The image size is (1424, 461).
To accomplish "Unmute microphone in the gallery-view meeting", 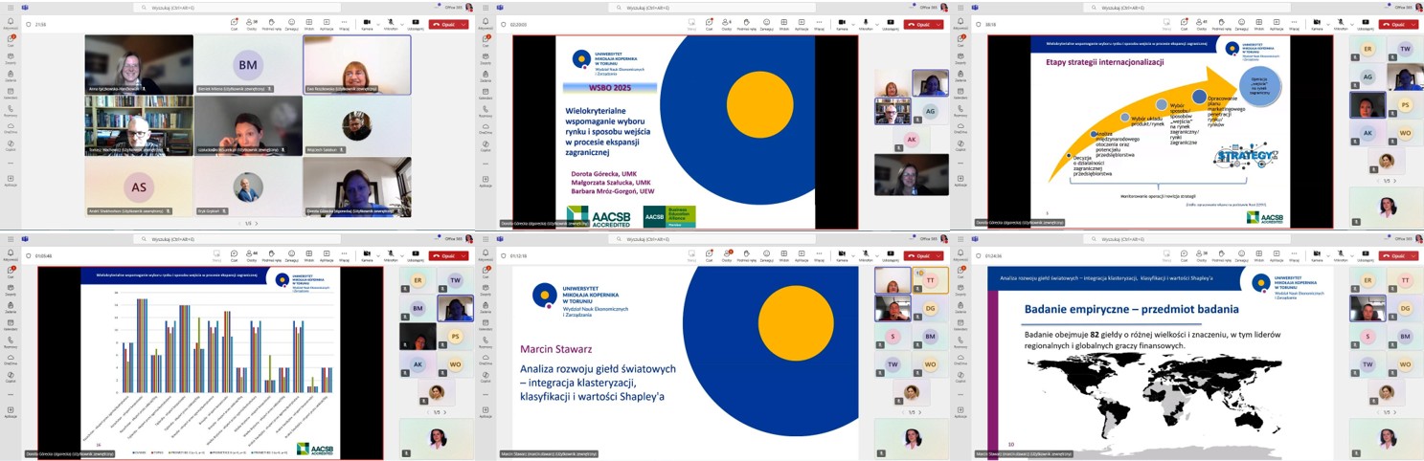I will [390, 23].
